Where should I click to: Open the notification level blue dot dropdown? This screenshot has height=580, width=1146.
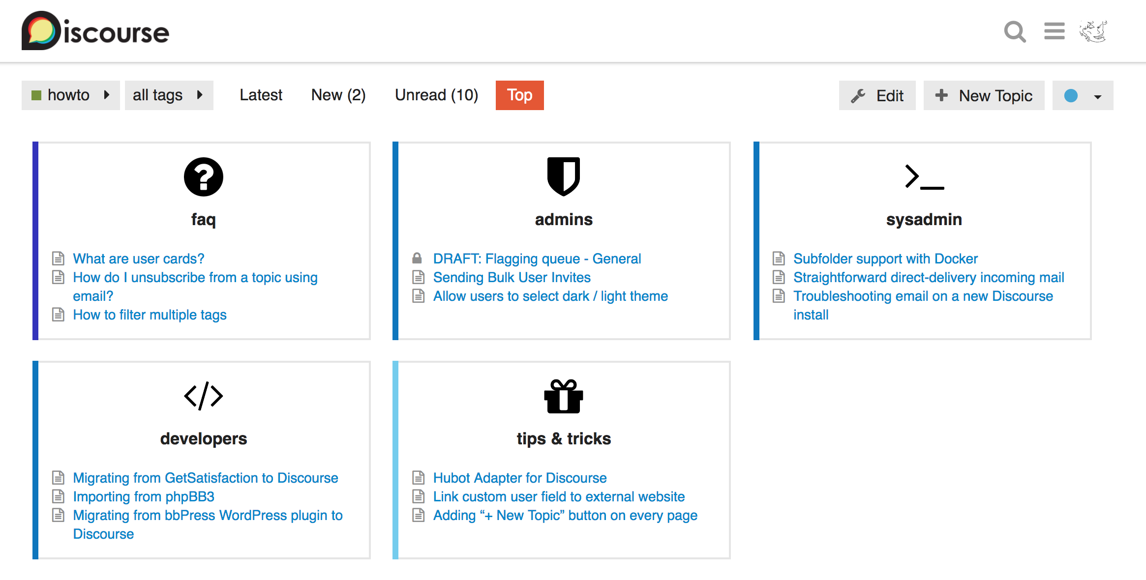(x=1082, y=95)
